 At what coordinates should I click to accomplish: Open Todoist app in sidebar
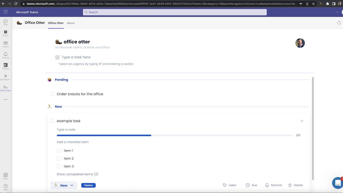click(x=6, y=66)
